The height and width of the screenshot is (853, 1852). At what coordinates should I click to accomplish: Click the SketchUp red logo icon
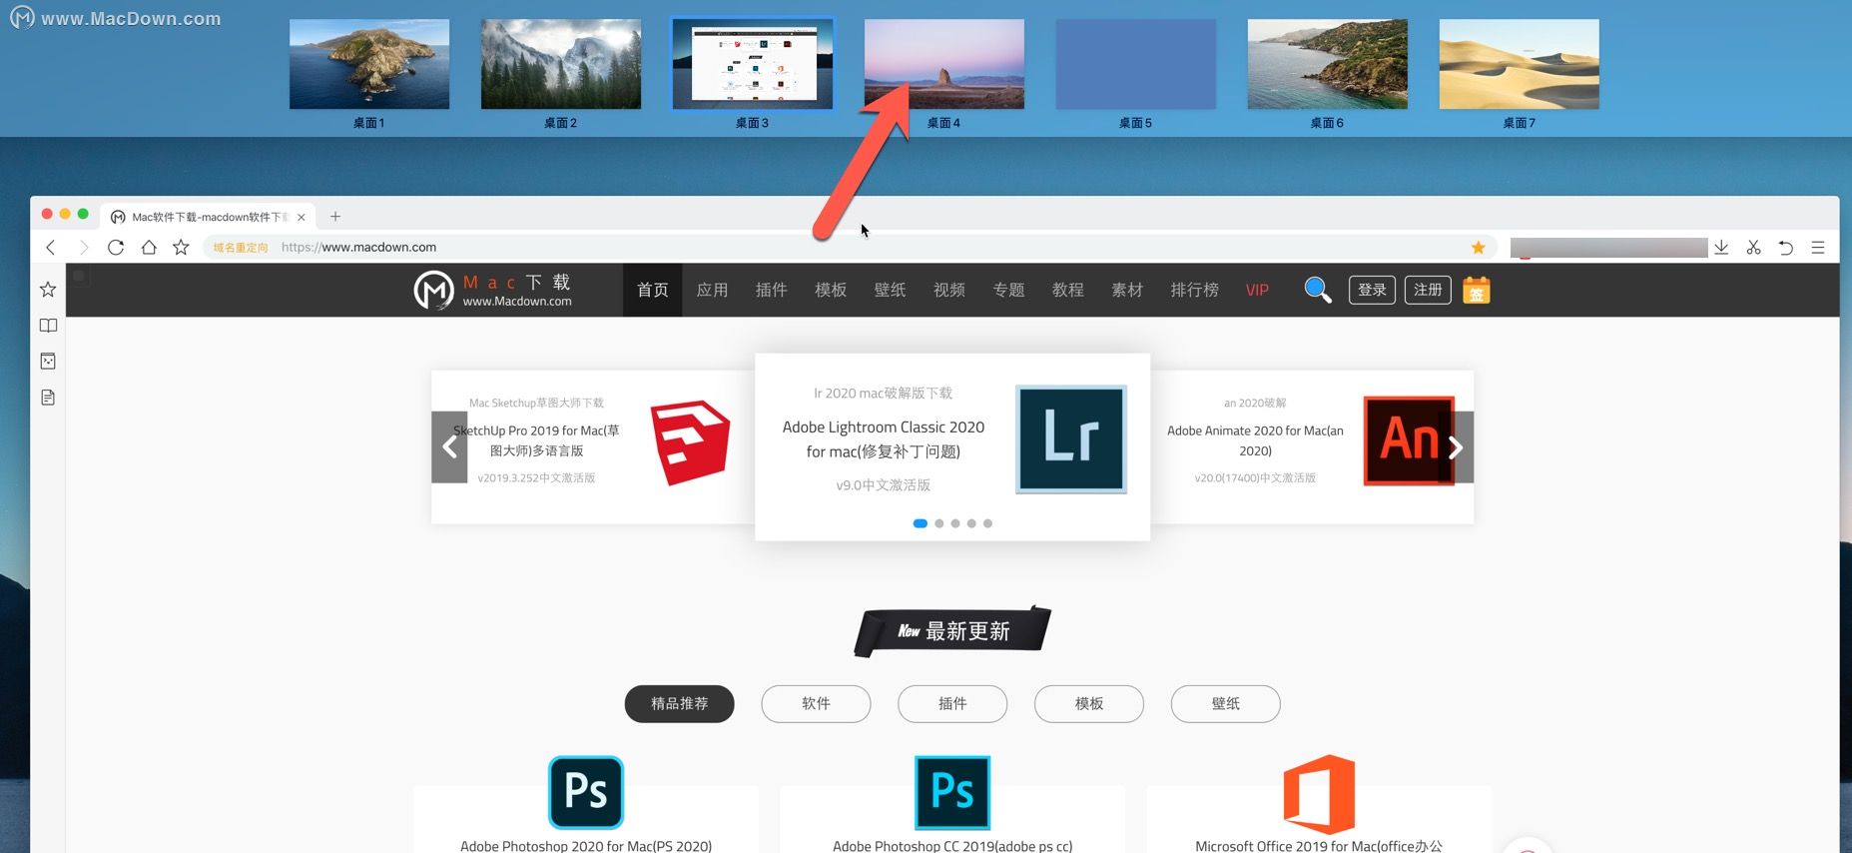point(690,442)
